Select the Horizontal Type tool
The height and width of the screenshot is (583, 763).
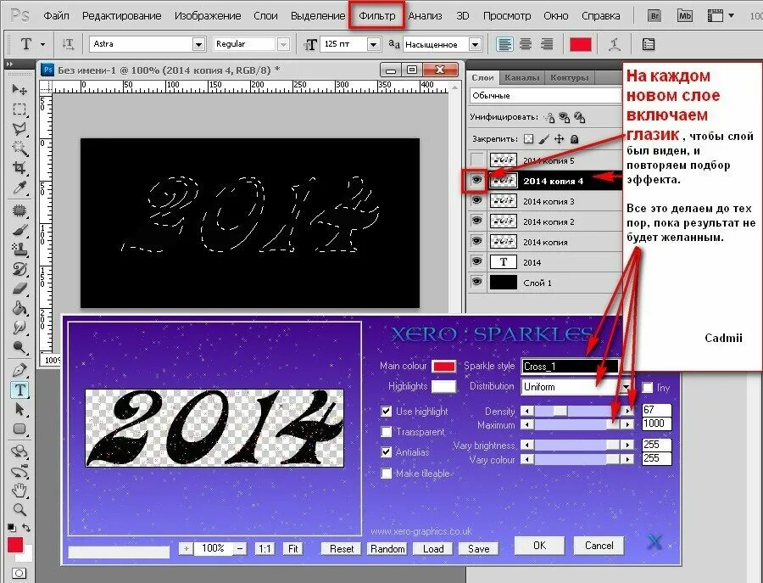[19, 390]
